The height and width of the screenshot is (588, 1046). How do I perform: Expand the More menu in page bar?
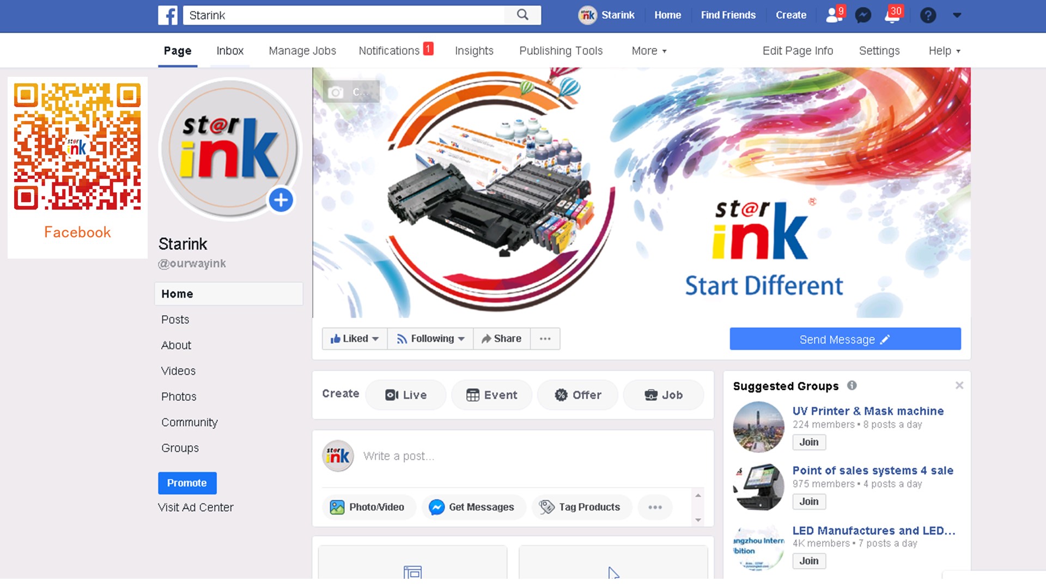click(x=648, y=51)
